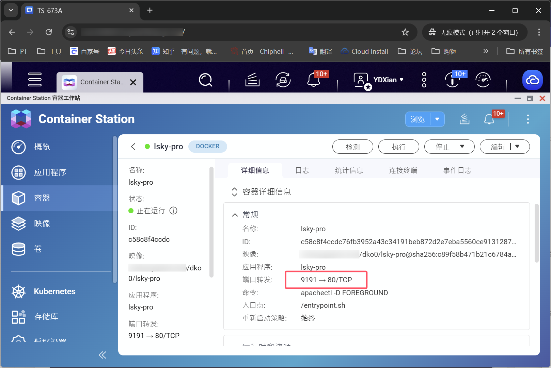This screenshot has height=368, width=551.
Task: Open the Chrome tab search dropdown
Action: (11, 10)
